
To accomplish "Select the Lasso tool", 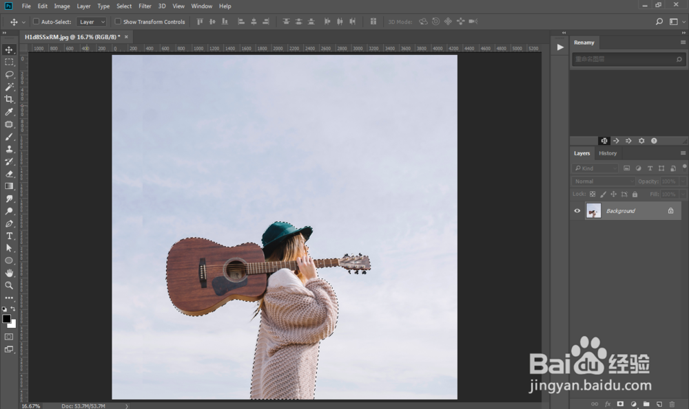I will (x=9, y=74).
